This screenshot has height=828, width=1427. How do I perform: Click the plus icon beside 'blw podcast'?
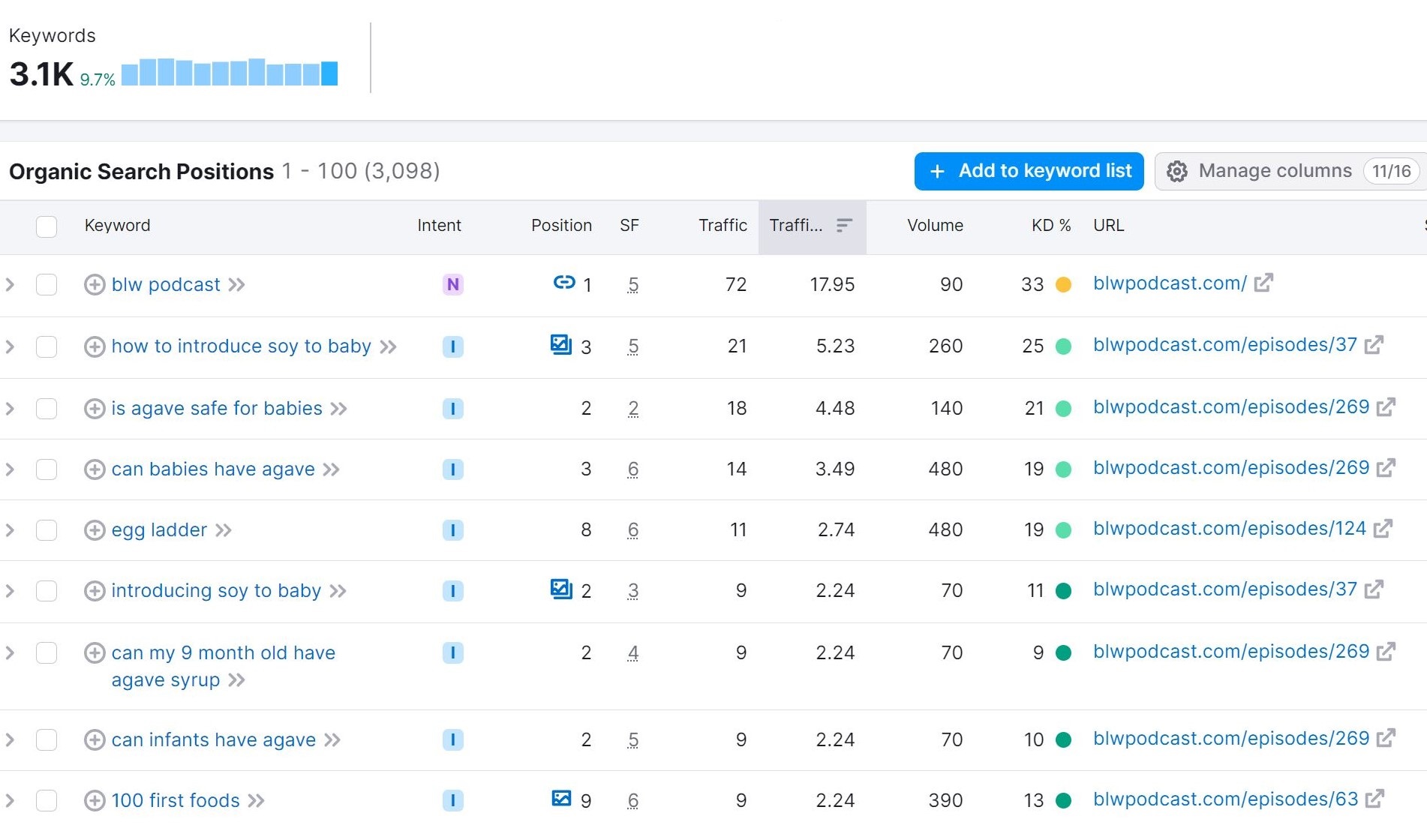(94, 285)
